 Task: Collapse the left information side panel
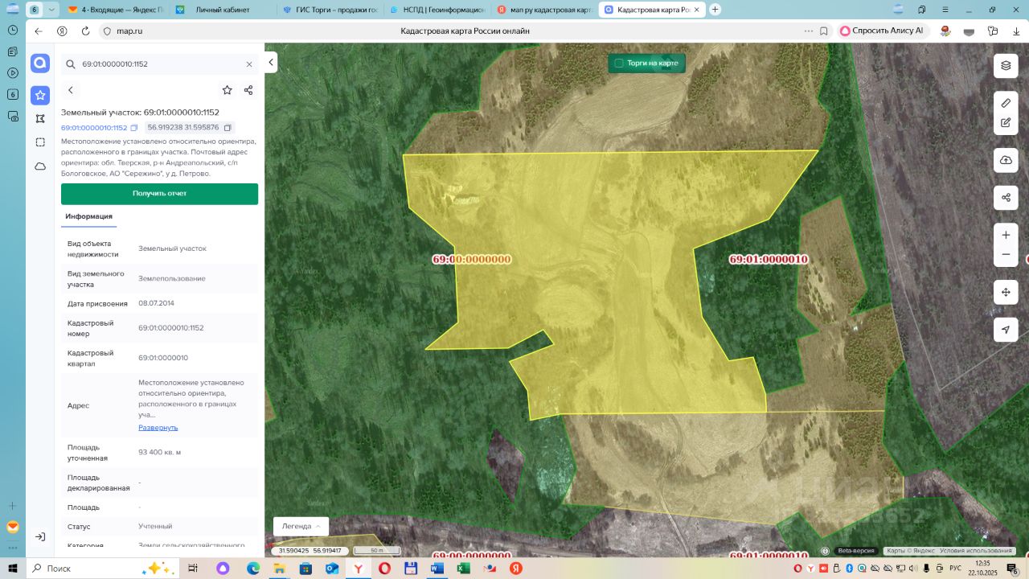click(x=271, y=63)
